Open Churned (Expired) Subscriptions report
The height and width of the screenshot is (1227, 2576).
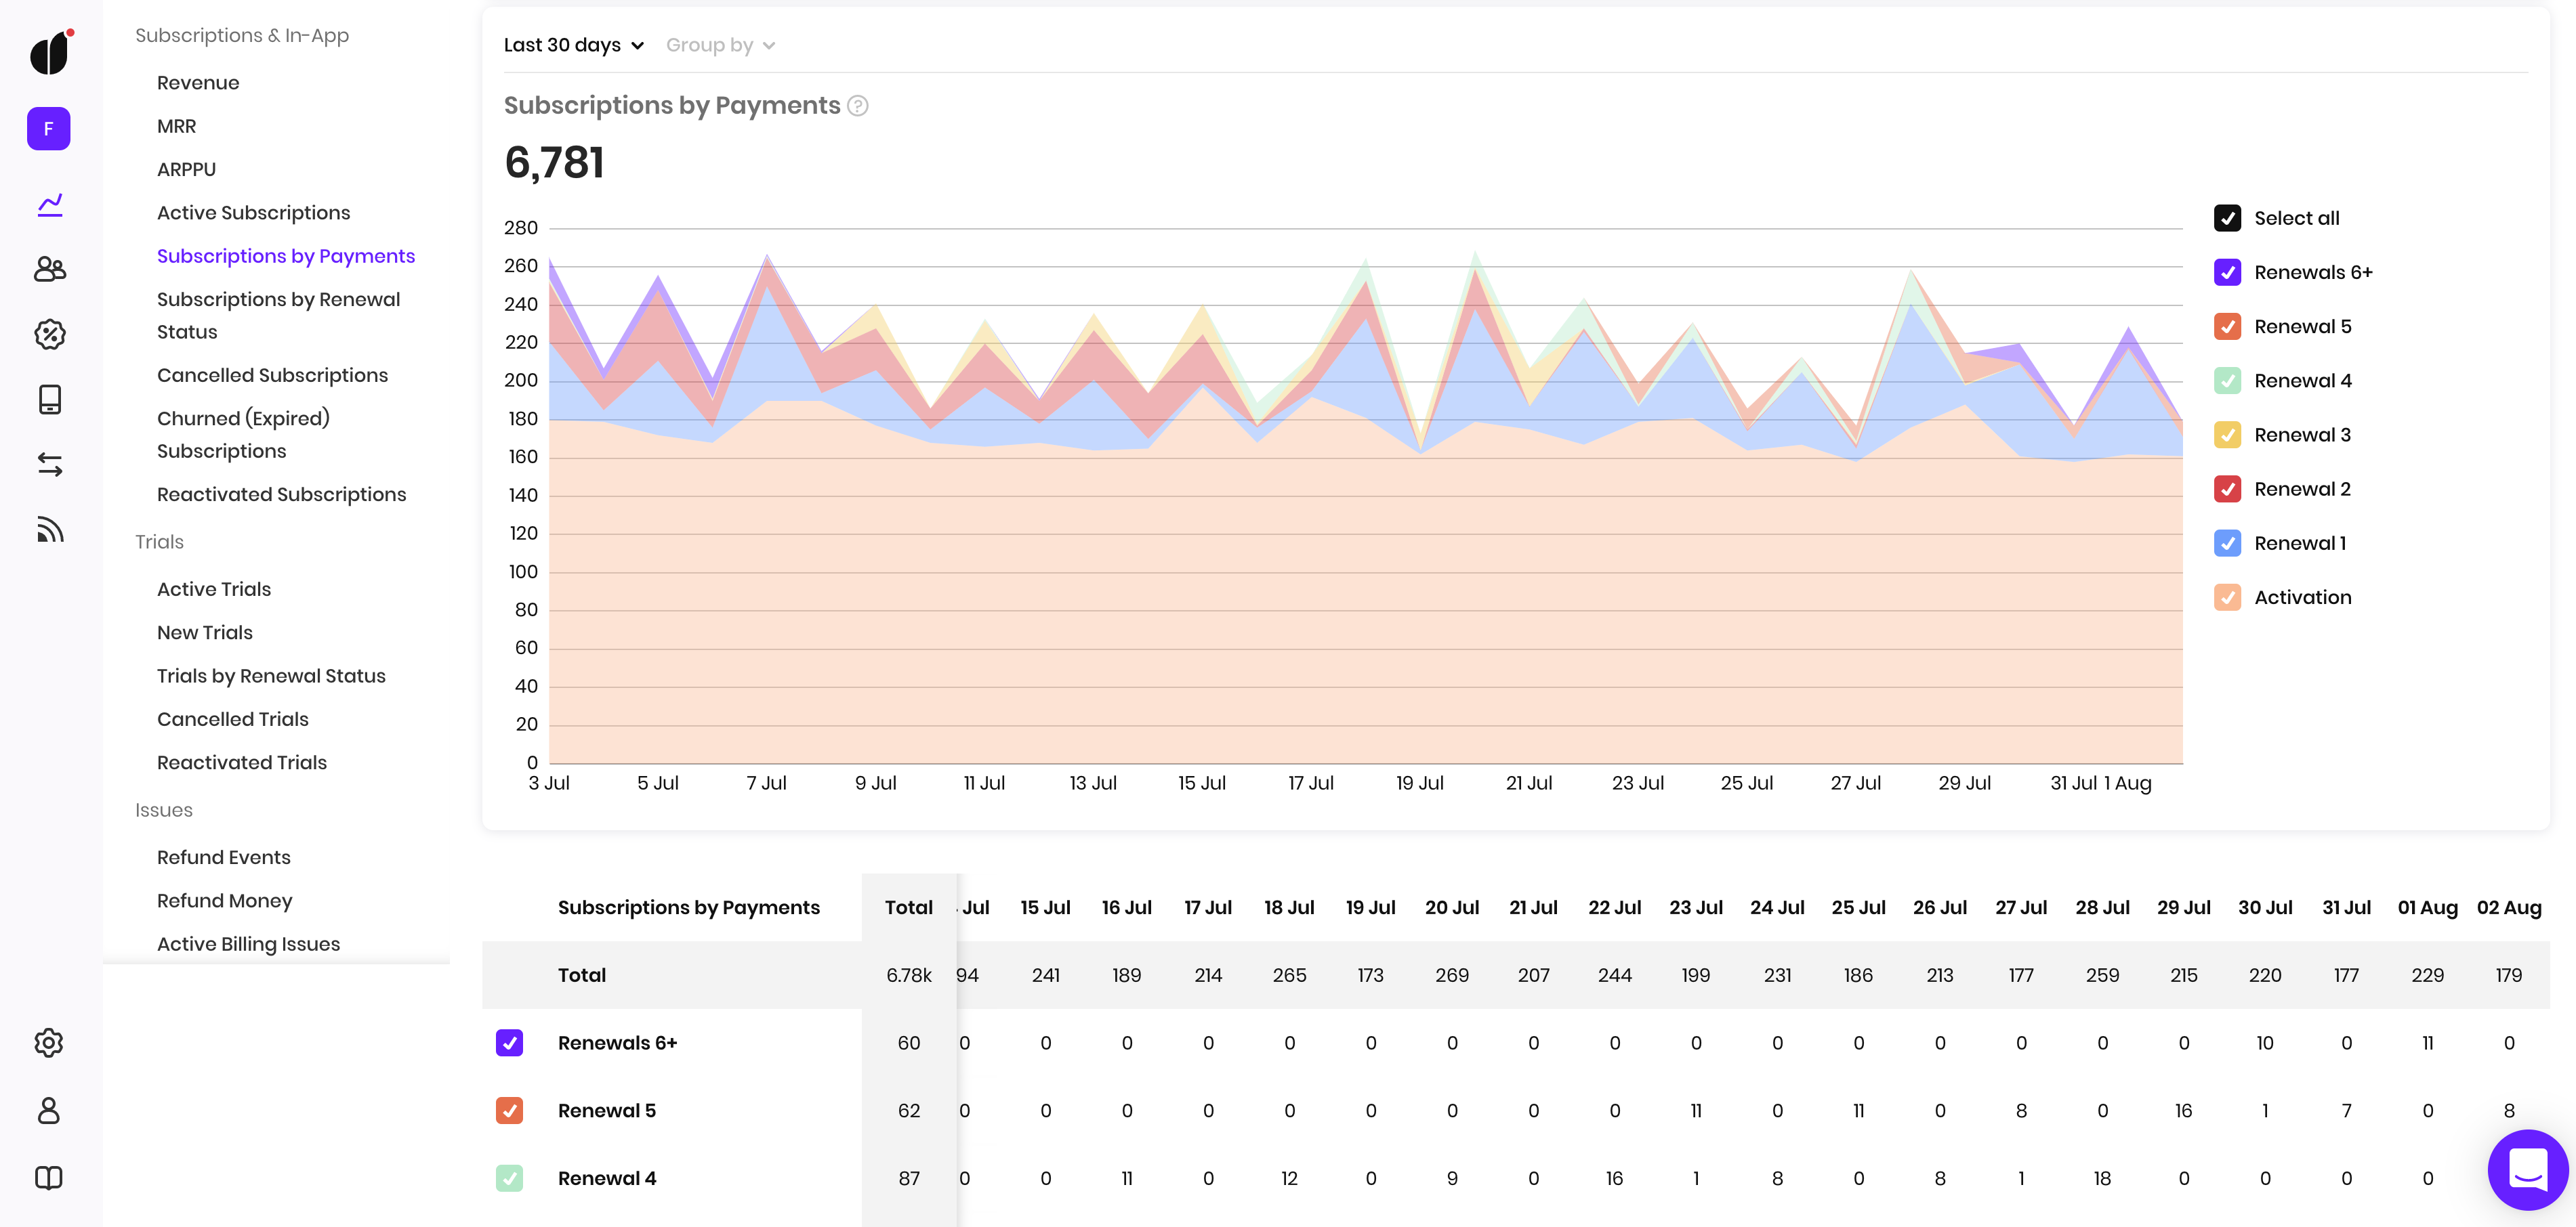(x=243, y=435)
